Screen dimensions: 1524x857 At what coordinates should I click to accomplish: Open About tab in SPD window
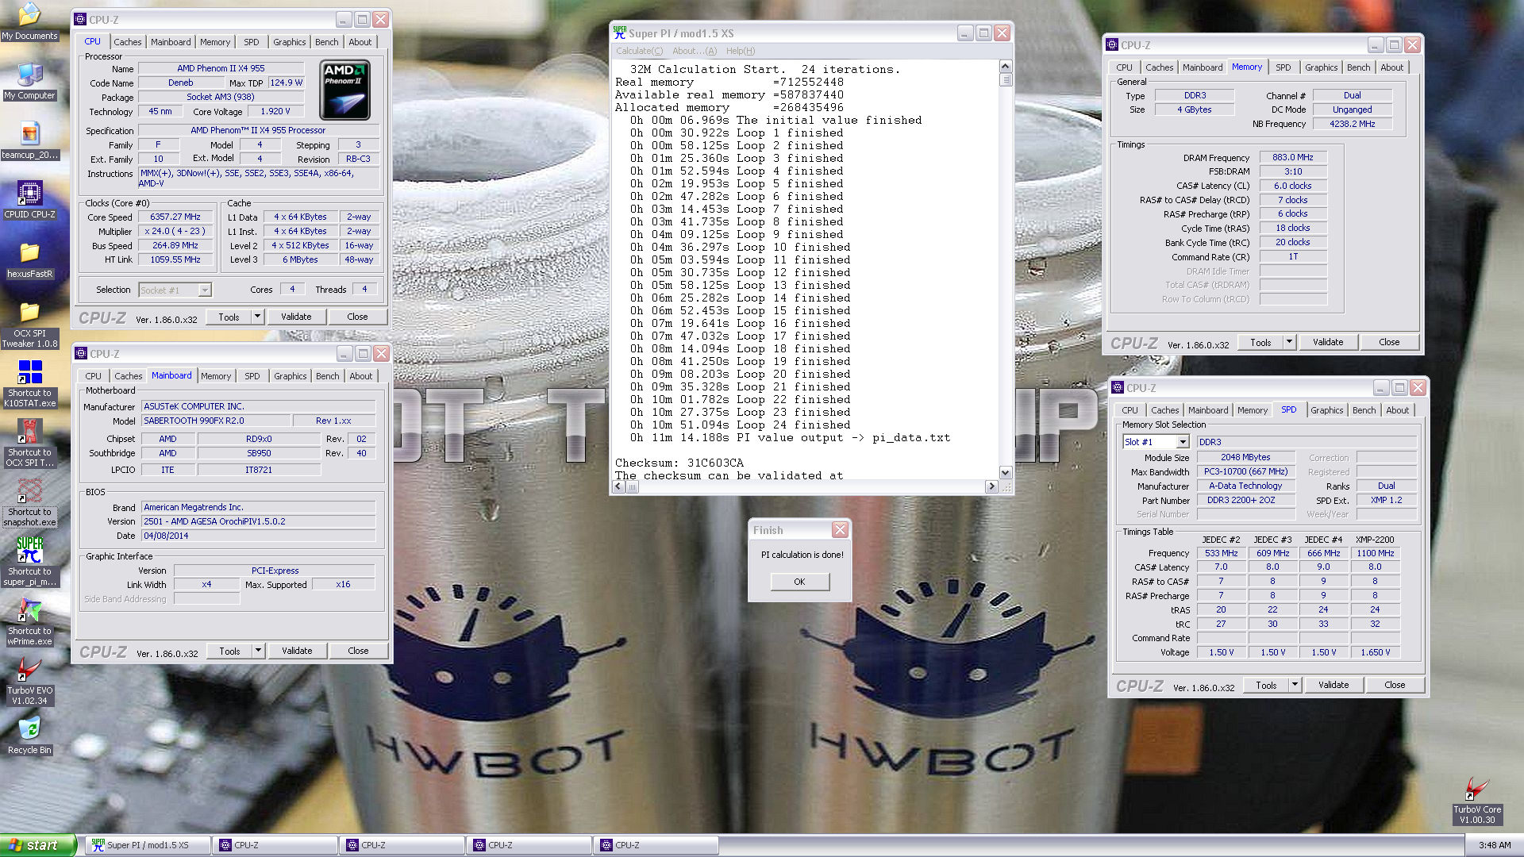point(1397,410)
